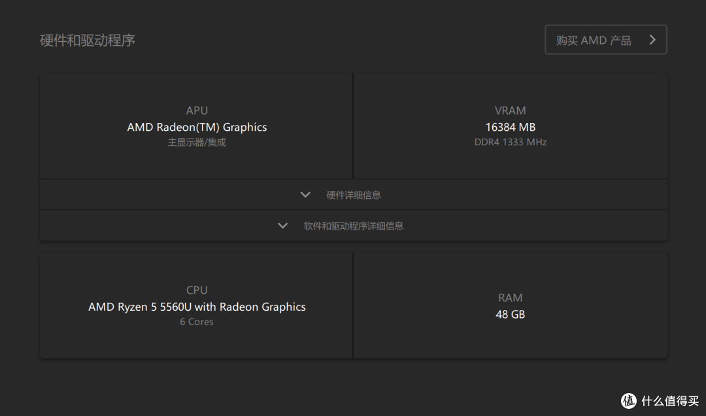706x416 pixels.
Task: Click the 主显示器/集成 subtitle
Action: tap(197, 142)
